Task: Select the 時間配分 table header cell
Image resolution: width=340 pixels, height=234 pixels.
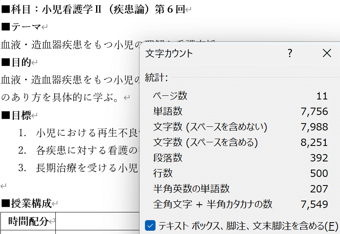Action: pos(28,221)
